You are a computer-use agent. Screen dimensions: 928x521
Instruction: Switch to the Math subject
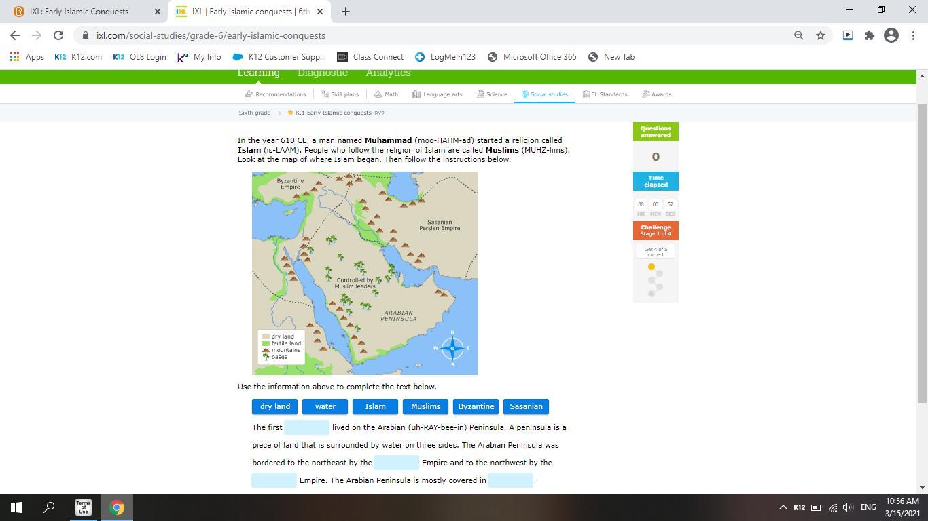(386, 94)
